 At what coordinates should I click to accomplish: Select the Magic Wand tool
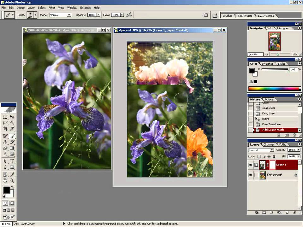tap(12, 123)
